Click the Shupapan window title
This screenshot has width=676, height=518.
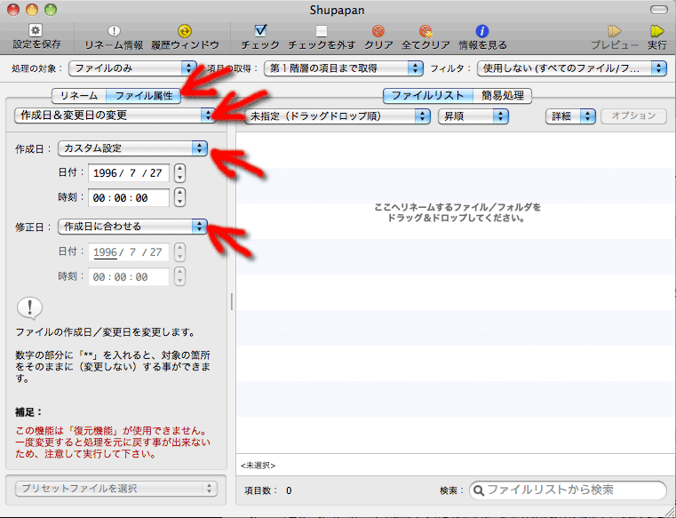point(338,10)
